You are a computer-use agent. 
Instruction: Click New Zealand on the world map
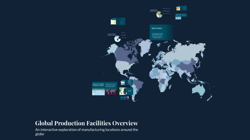(x=210, y=98)
